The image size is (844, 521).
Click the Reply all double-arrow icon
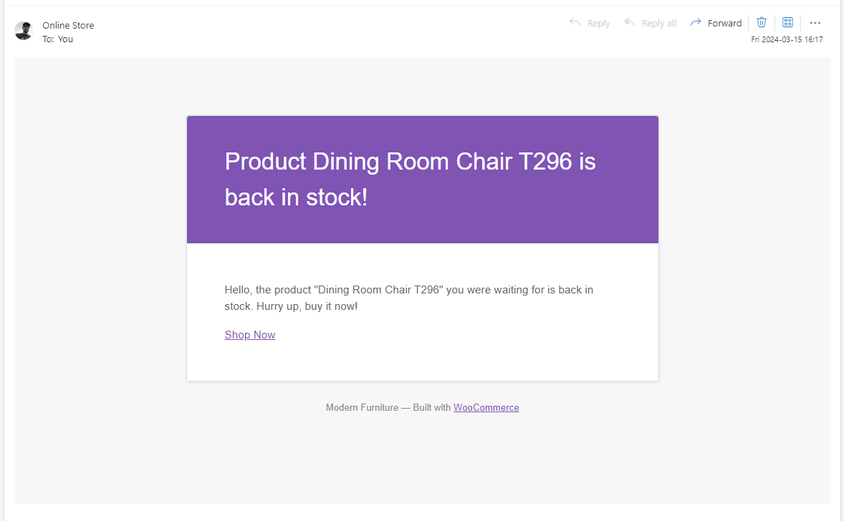(x=629, y=23)
